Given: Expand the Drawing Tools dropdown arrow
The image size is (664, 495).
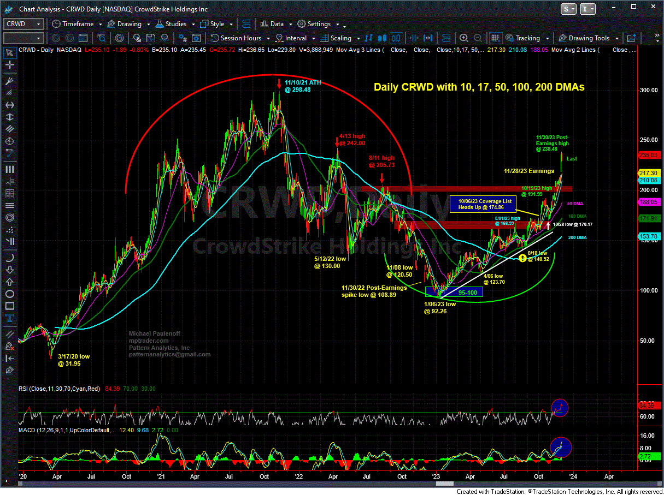Looking at the screenshot, I should [x=616, y=39].
